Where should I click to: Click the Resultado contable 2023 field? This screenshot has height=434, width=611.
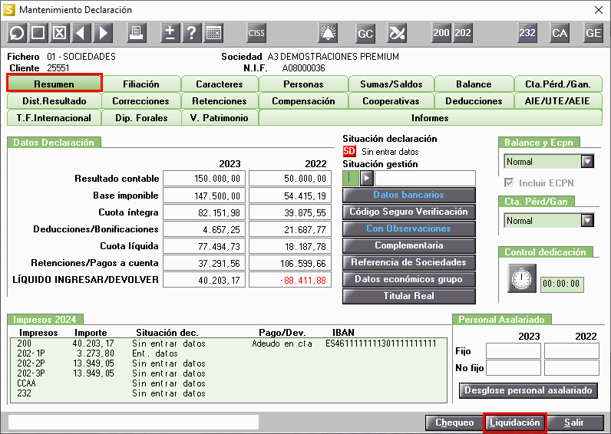(x=204, y=178)
